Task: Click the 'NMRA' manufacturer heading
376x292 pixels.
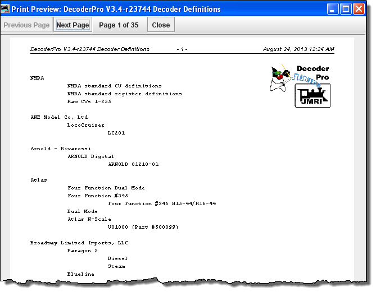Action: [37, 78]
